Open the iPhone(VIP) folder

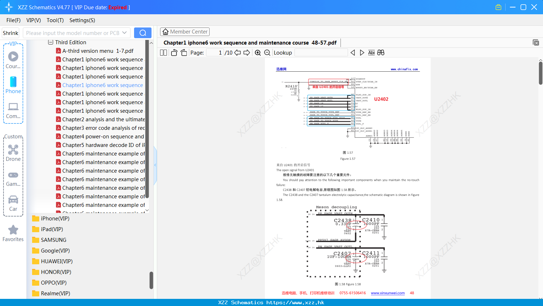51,218
